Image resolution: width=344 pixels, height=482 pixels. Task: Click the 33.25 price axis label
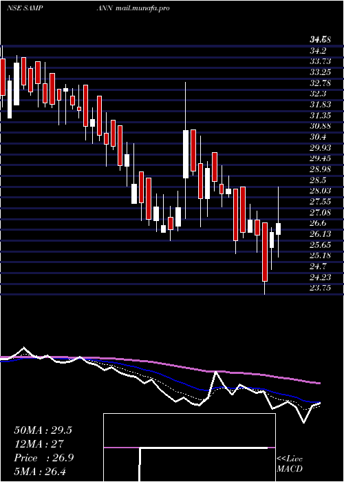point(321,72)
